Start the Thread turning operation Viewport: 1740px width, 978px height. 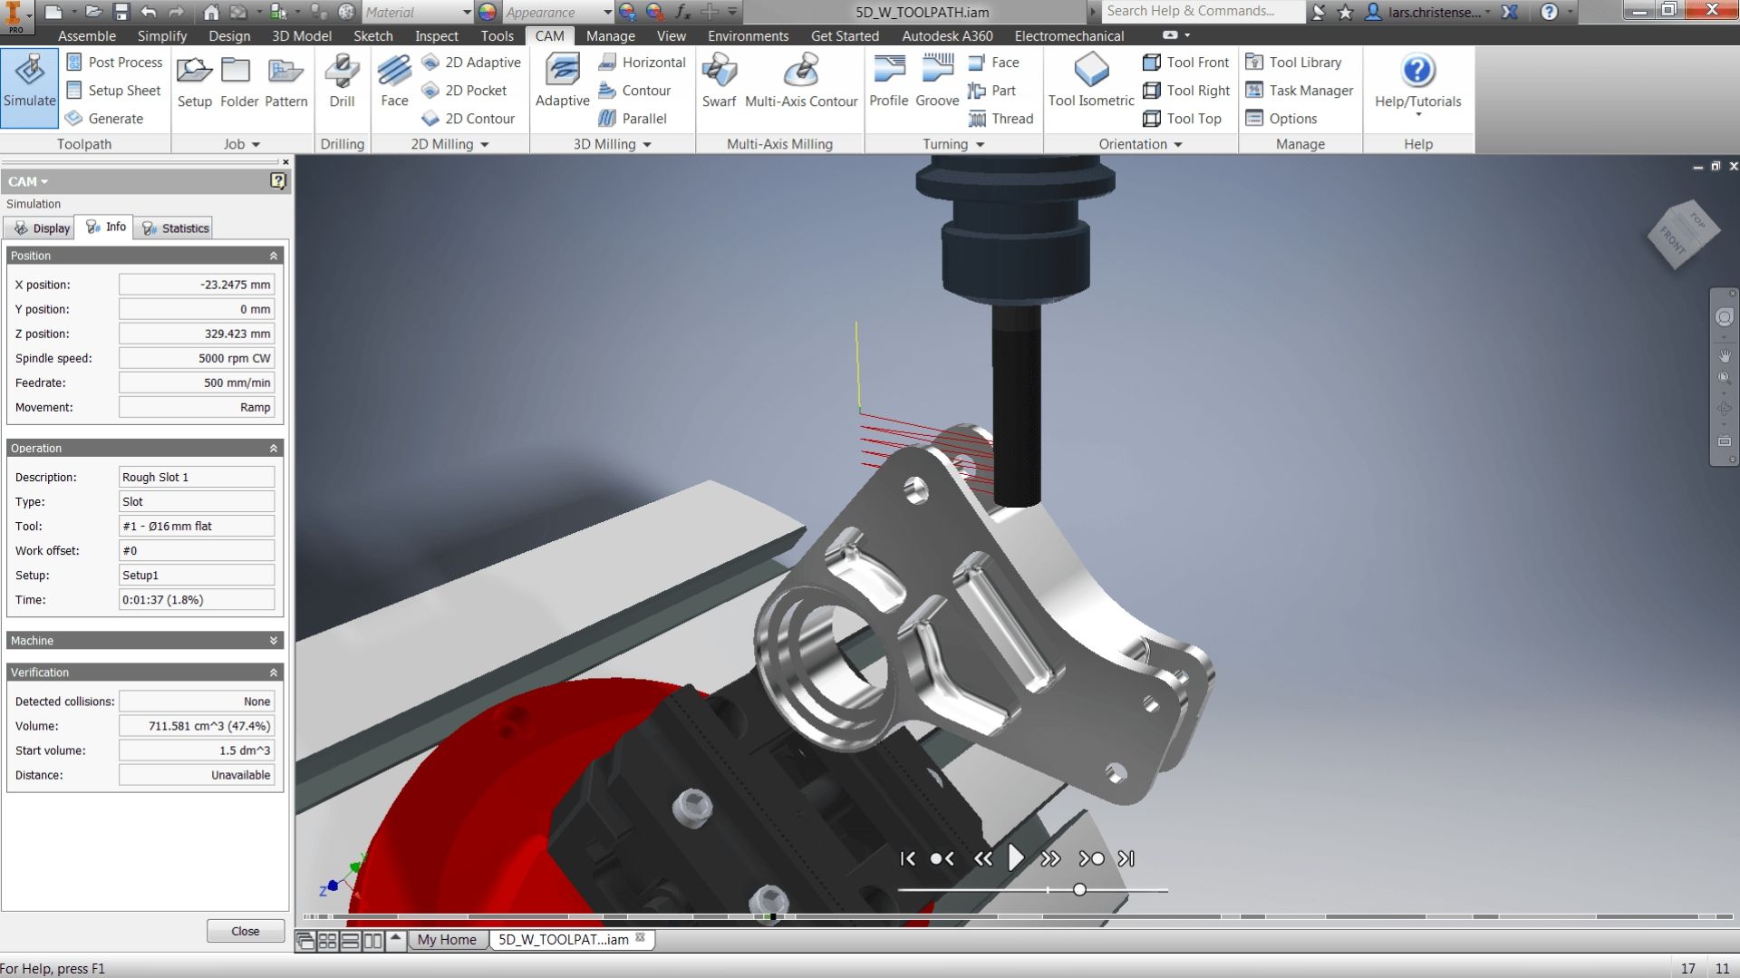(1001, 118)
